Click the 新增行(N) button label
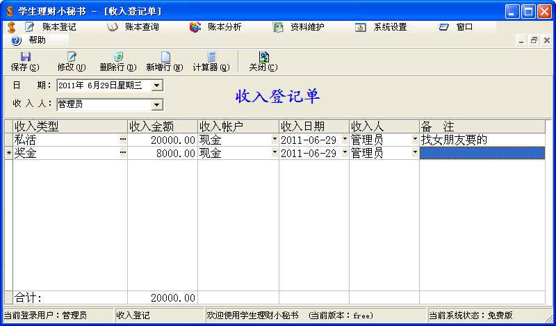 coord(165,67)
